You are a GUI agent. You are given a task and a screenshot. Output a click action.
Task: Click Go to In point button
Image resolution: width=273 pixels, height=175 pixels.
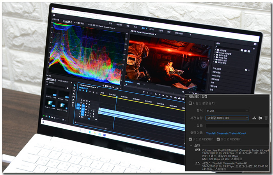[x=156, y=94]
